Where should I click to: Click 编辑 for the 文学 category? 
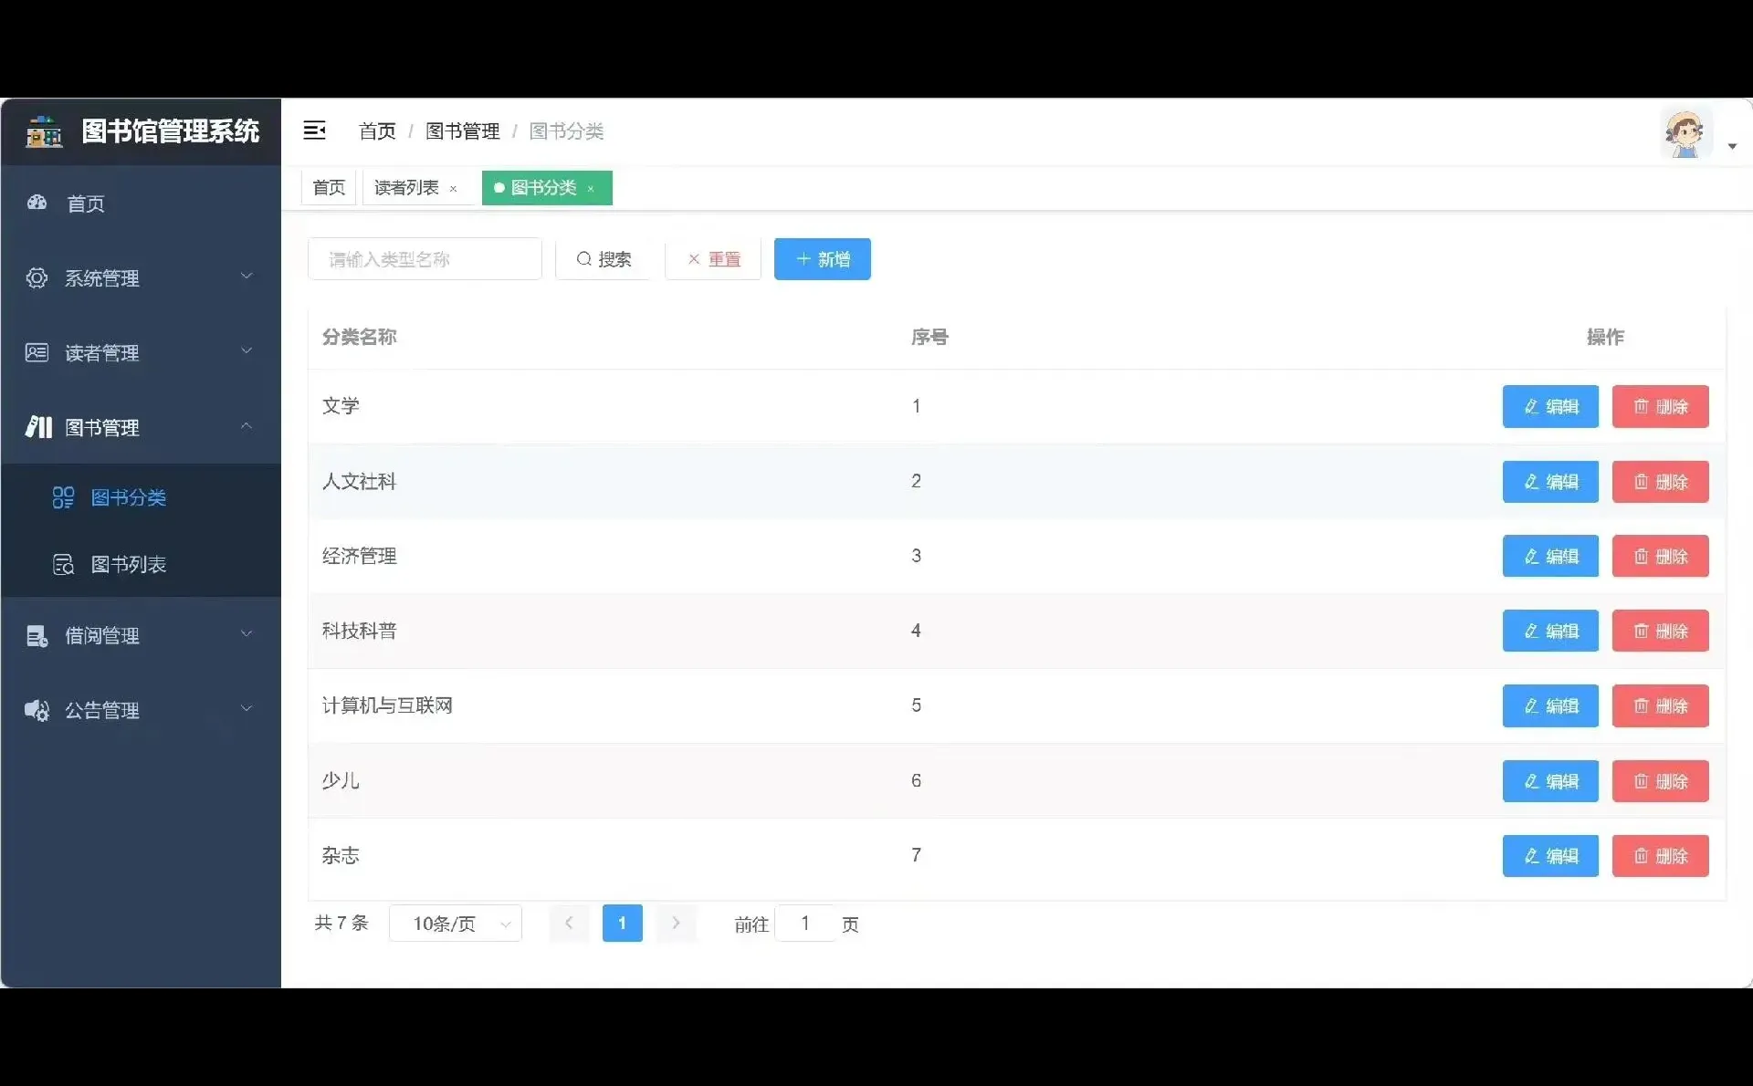coord(1549,406)
